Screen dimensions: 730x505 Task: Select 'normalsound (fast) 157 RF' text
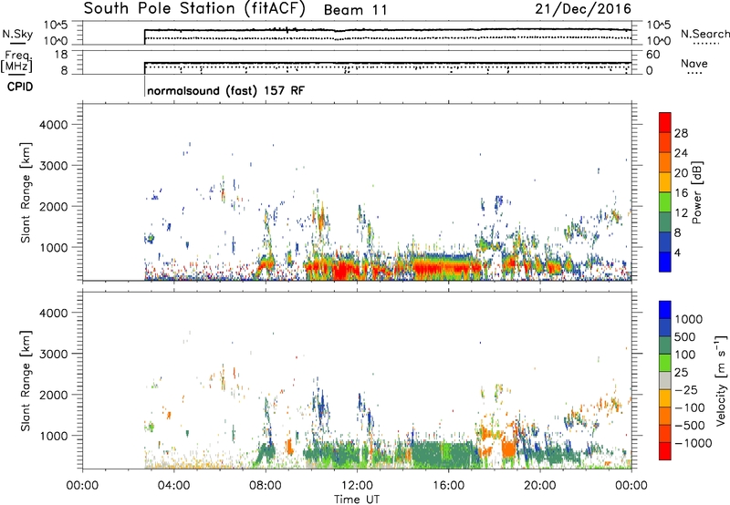click(x=225, y=90)
